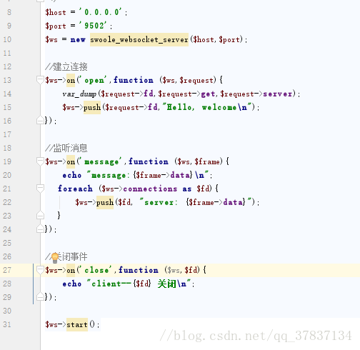Click line number 8 in the gutter

point(9,12)
